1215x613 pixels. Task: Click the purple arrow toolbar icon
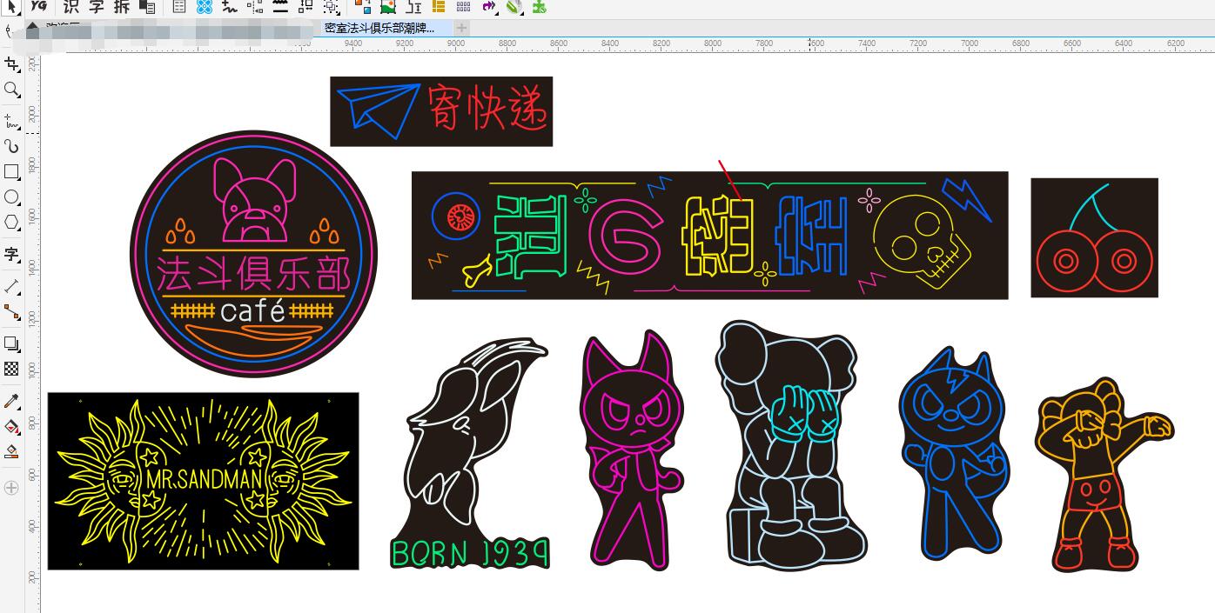(489, 6)
